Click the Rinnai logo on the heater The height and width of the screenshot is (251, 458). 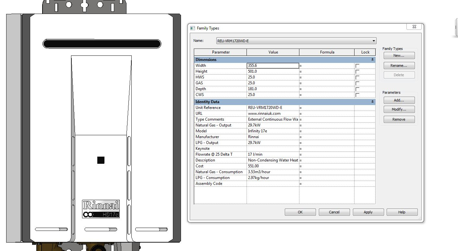click(101, 205)
